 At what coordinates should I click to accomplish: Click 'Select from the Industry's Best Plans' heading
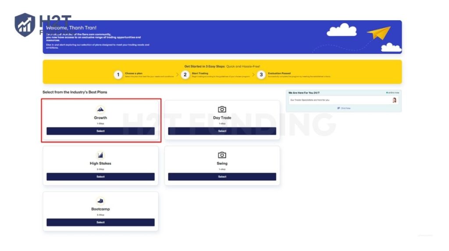[x=75, y=92]
